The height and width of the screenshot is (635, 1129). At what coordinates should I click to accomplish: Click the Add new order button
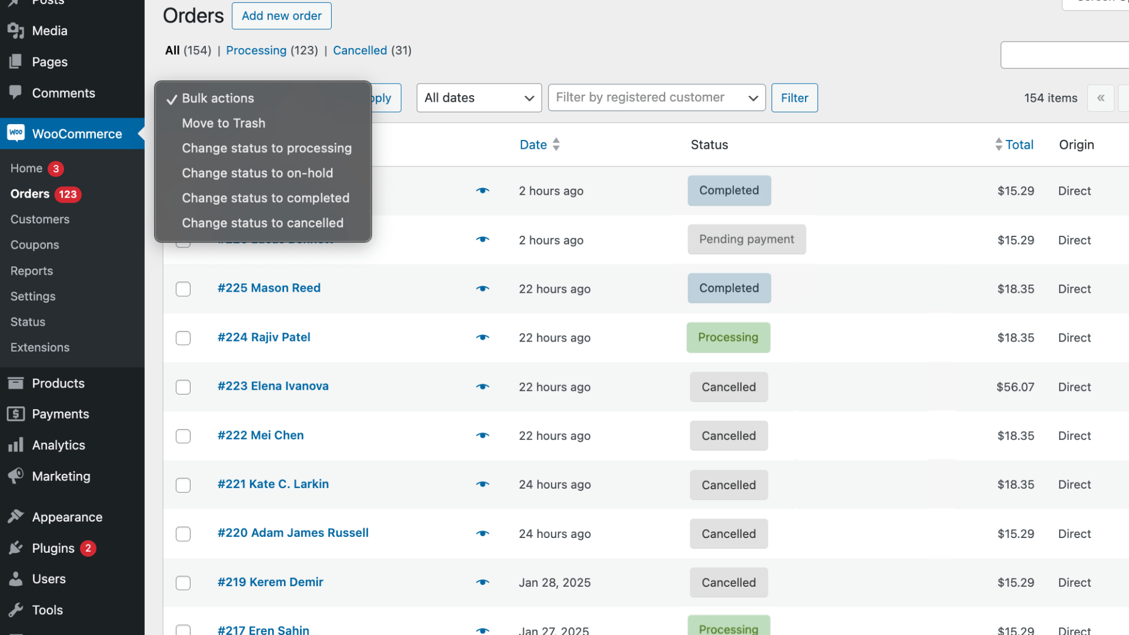[x=281, y=16]
